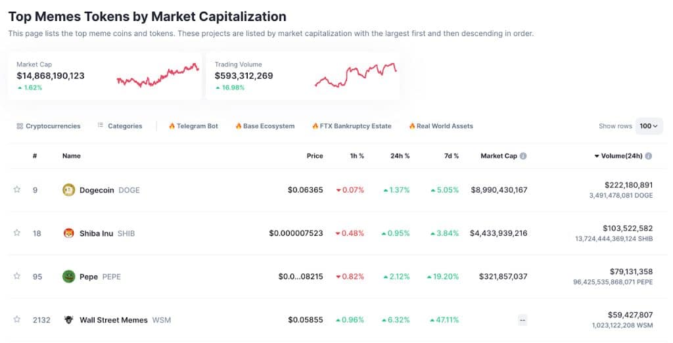This screenshot has height=343, width=673.
Task: Open the FTX Bankruptcy Estate link
Action: 352,126
